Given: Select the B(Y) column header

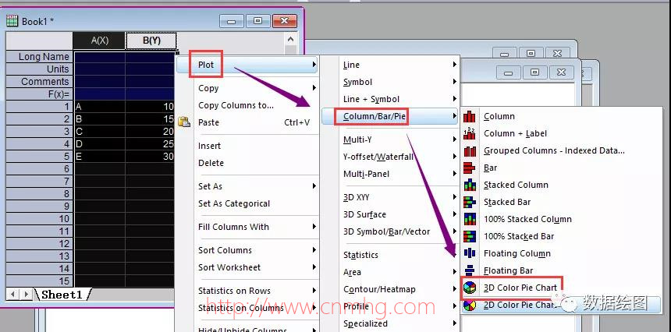Looking at the screenshot, I should (151, 41).
